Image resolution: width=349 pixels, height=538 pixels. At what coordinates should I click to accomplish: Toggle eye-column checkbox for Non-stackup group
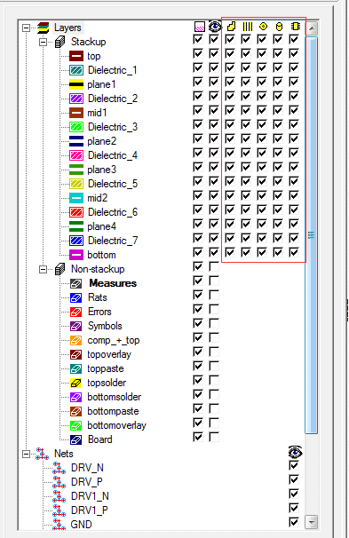(214, 267)
